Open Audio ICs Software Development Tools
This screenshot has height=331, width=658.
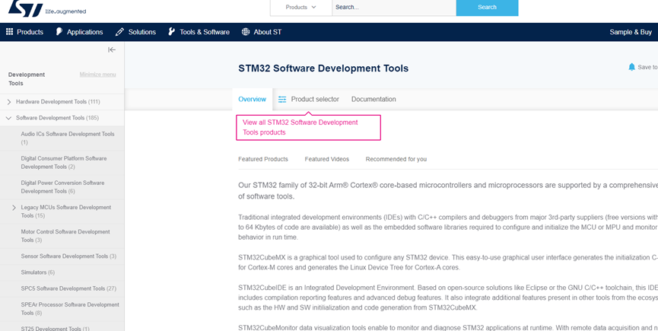point(68,138)
